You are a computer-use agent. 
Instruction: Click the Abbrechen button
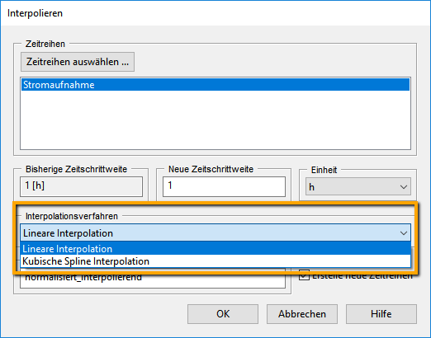click(302, 314)
